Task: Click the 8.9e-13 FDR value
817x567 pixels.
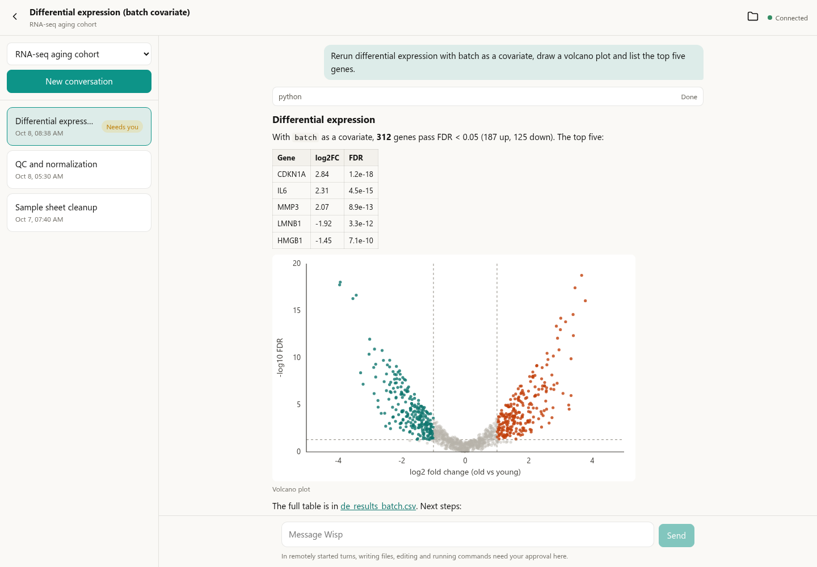Action: pyautogui.click(x=361, y=208)
